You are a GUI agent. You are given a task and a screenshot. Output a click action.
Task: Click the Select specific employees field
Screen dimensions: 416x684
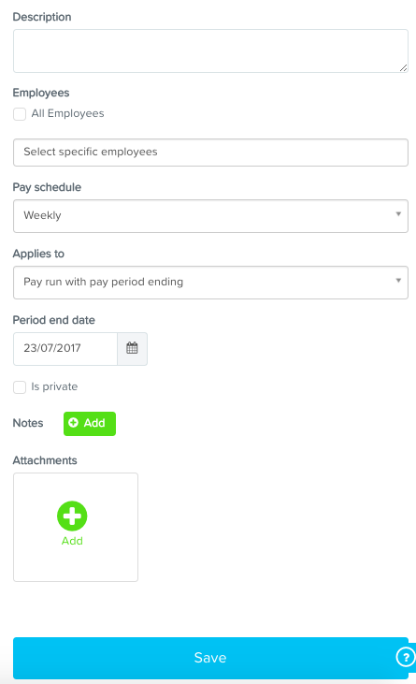210,153
